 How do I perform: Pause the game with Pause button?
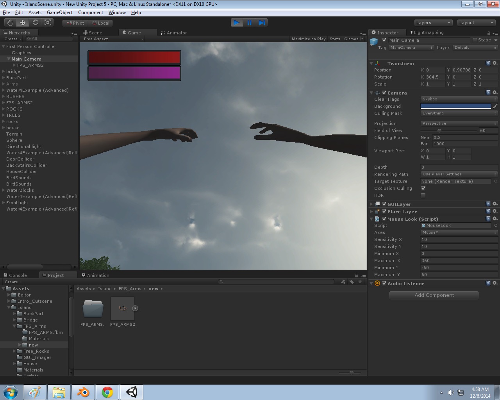(249, 23)
